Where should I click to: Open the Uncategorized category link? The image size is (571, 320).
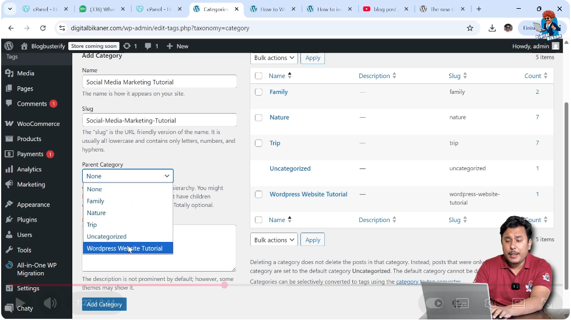[x=290, y=168]
